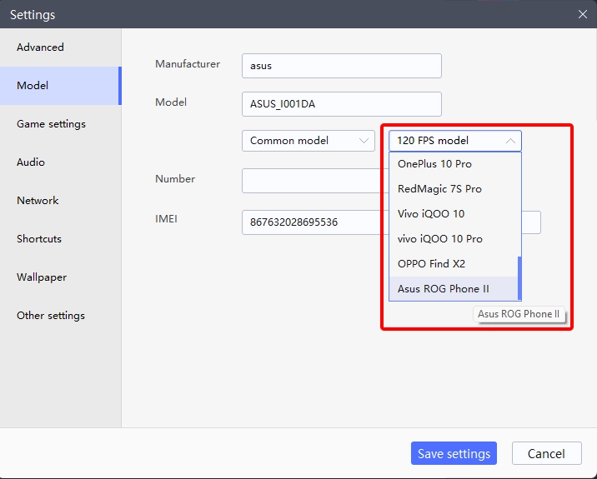Click the Number input field

click(315, 181)
